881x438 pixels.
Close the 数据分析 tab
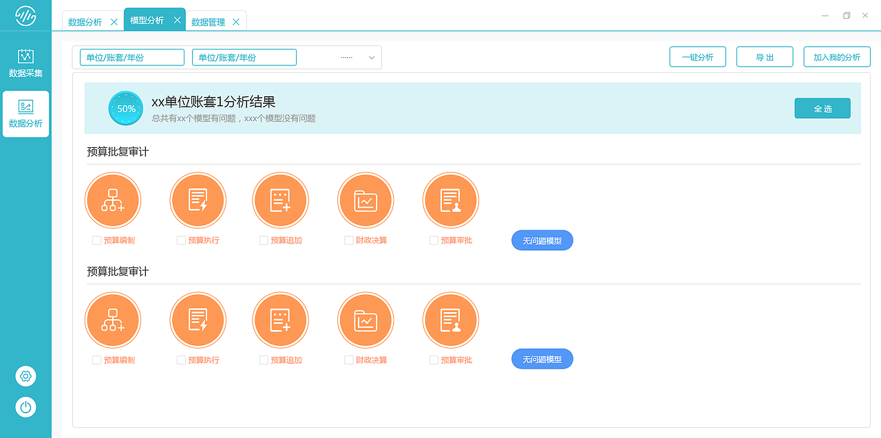(114, 22)
